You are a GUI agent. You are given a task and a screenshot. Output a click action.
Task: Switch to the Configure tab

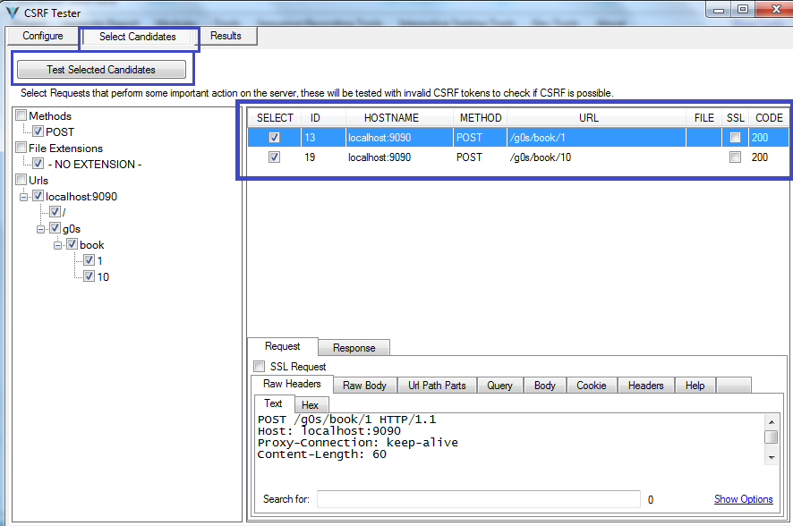41,36
